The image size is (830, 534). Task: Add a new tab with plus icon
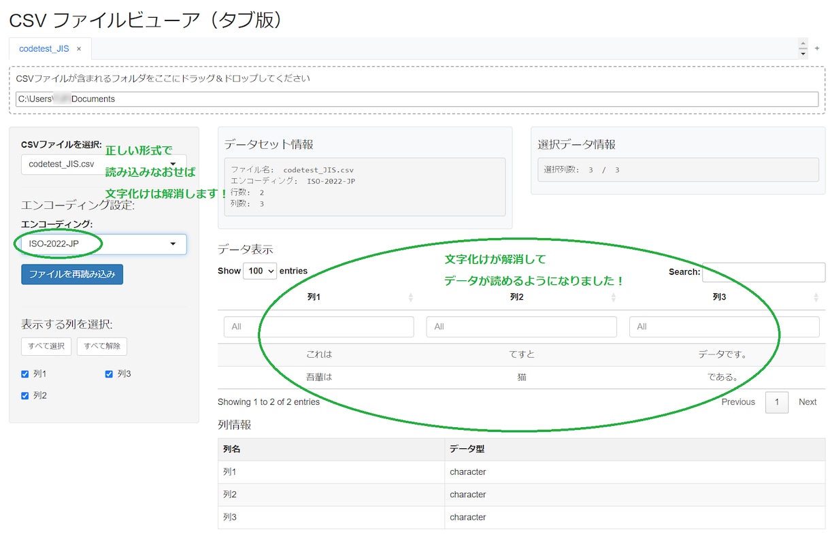pyautogui.click(x=817, y=48)
